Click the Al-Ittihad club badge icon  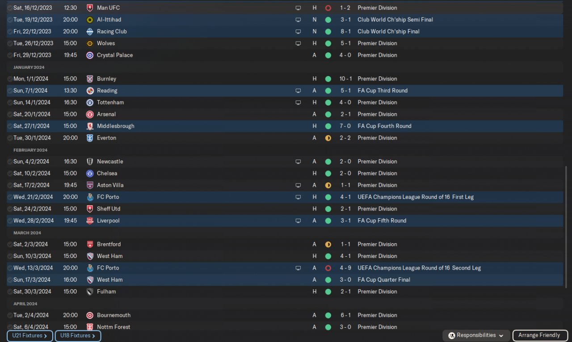tap(90, 20)
